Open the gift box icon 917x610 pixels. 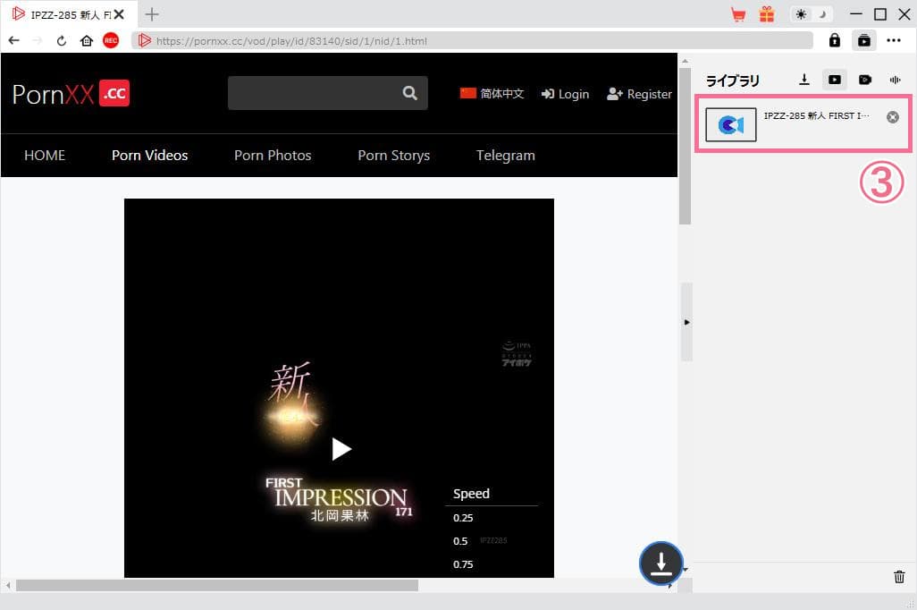767,14
